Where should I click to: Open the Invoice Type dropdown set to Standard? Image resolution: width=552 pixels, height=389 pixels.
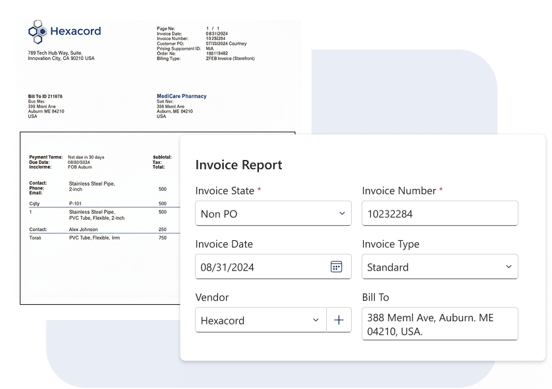click(x=508, y=267)
